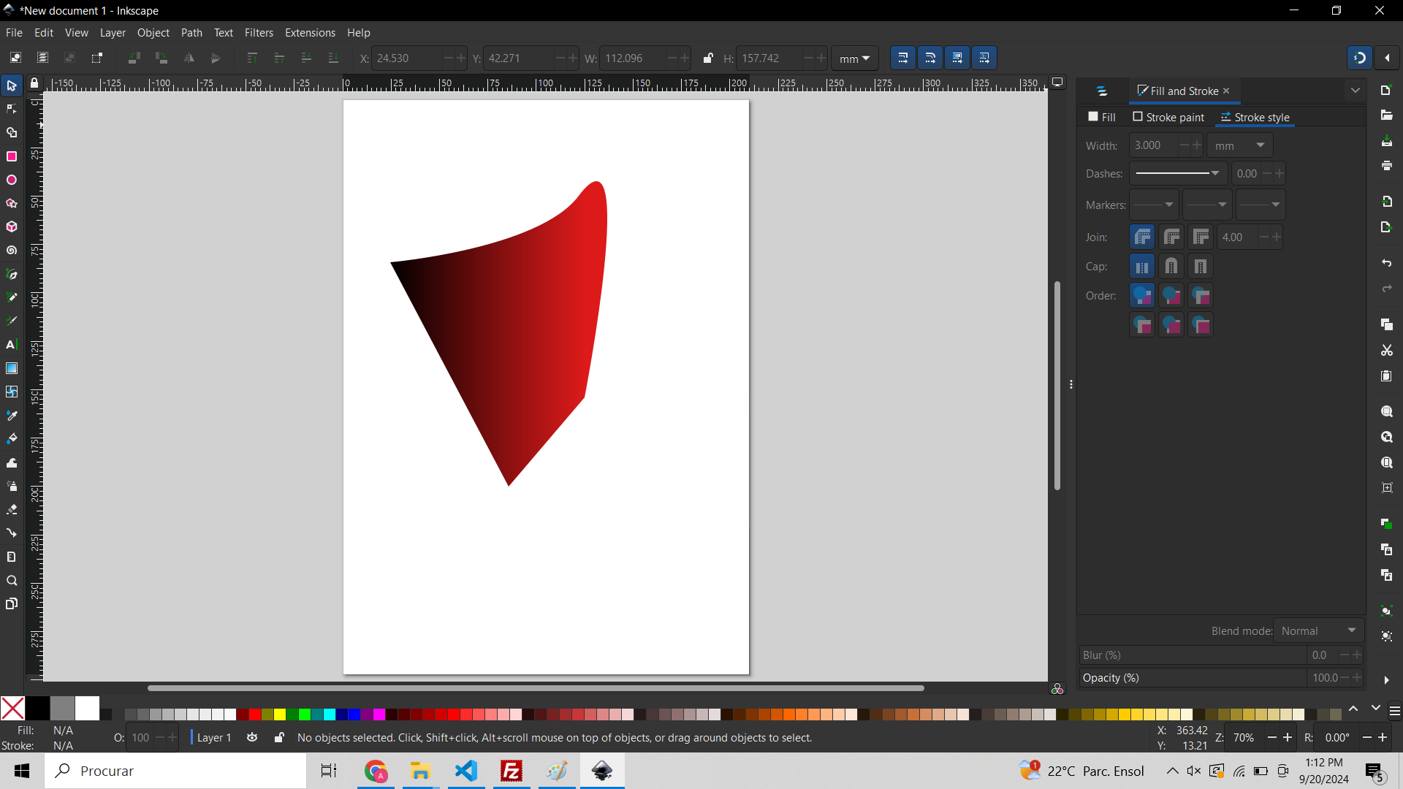Select the Text tool

pyautogui.click(x=12, y=345)
